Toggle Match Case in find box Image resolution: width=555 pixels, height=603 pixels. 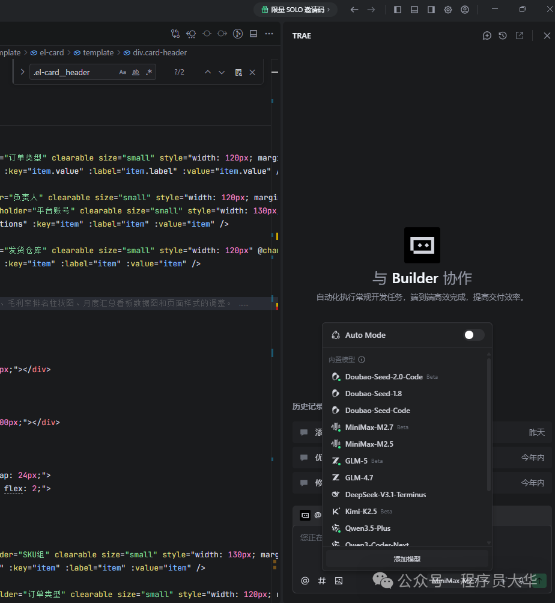[123, 72]
